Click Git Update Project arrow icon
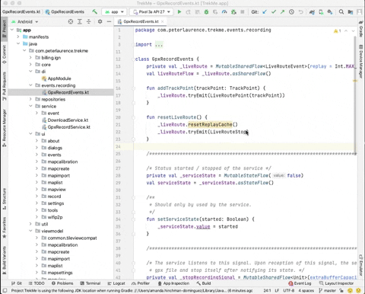 pos(265,12)
